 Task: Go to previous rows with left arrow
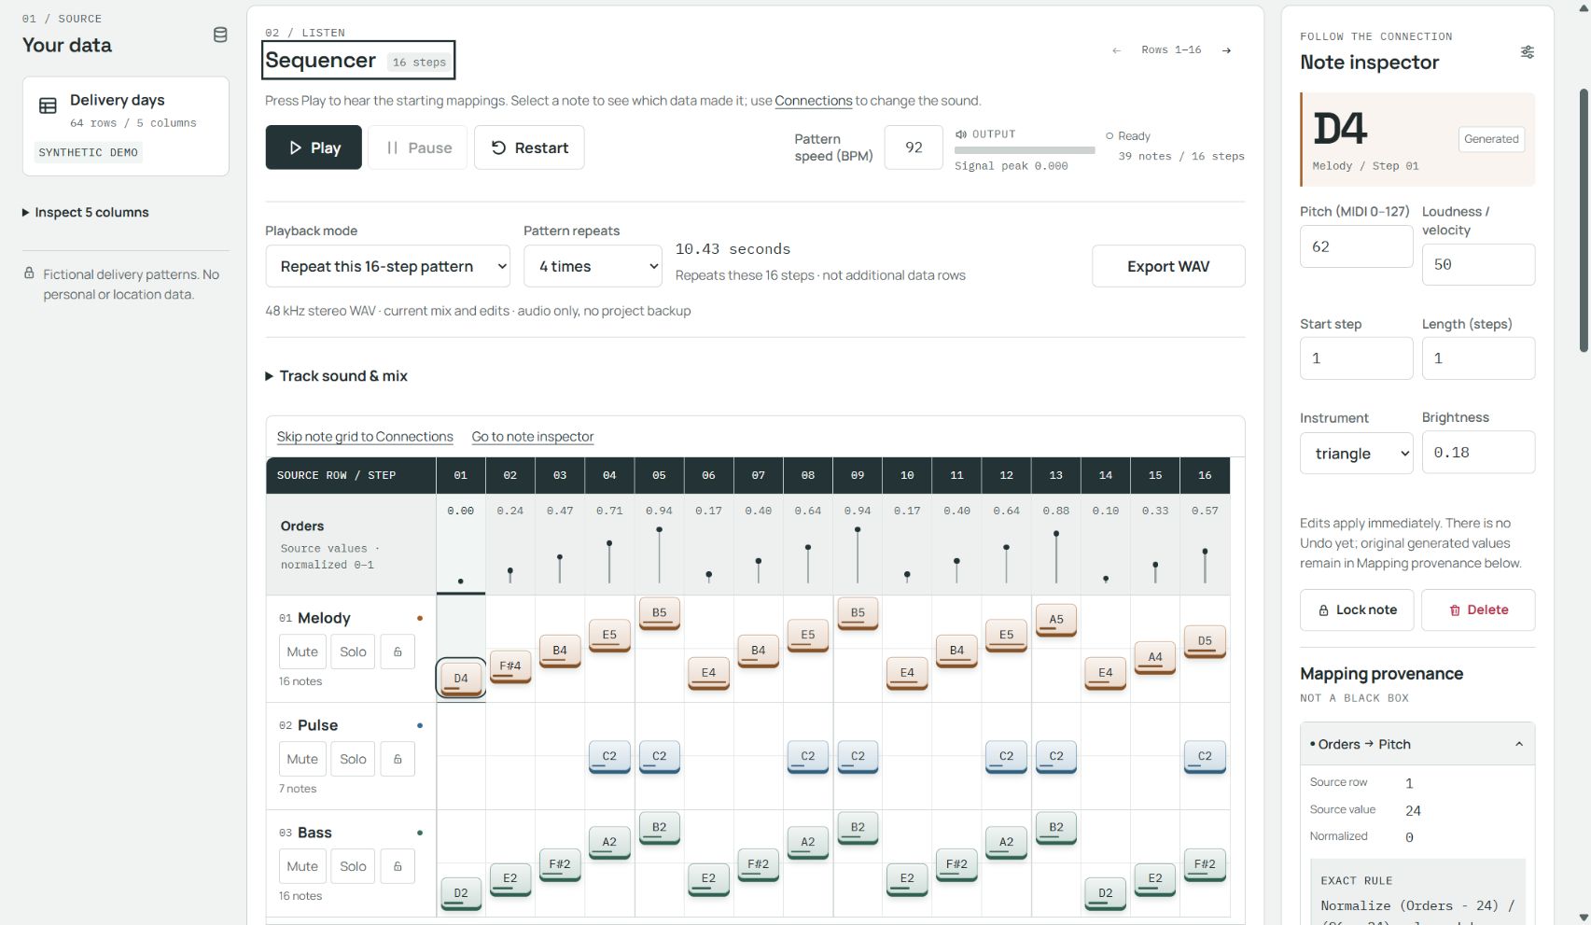(x=1116, y=50)
